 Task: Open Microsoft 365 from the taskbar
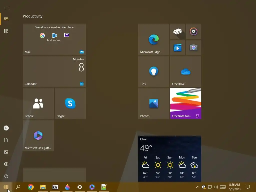(92, 187)
